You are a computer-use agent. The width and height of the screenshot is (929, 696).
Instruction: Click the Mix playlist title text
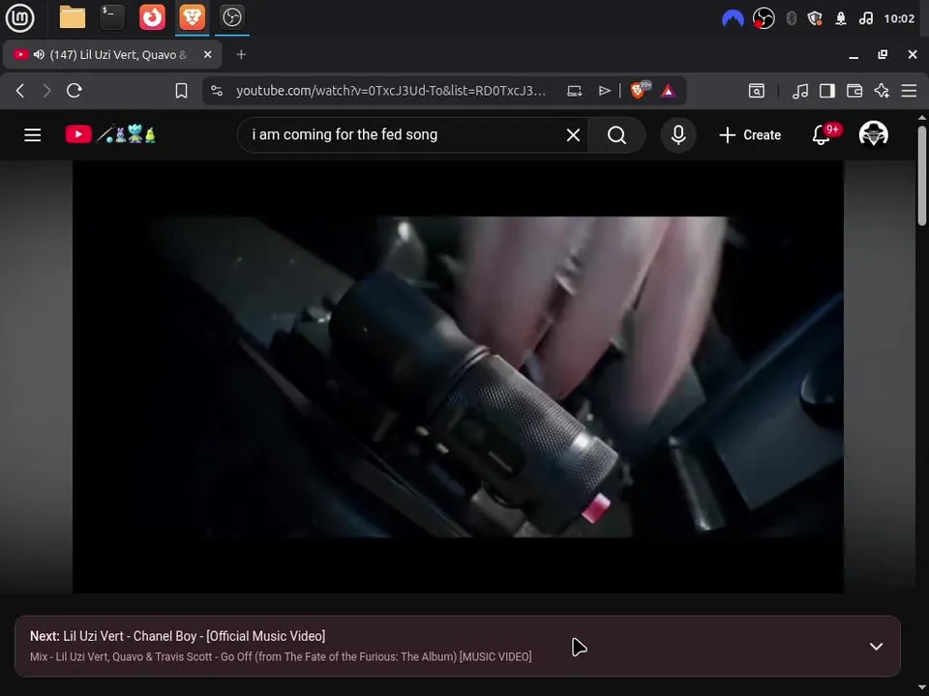click(x=281, y=657)
